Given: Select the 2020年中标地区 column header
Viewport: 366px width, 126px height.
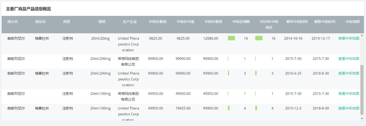Looking at the screenshot, I should coord(269,25).
